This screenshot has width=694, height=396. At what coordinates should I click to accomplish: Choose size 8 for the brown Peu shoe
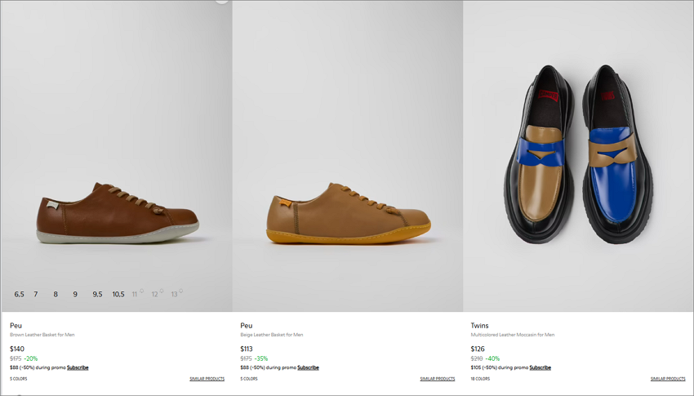pos(56,294)
